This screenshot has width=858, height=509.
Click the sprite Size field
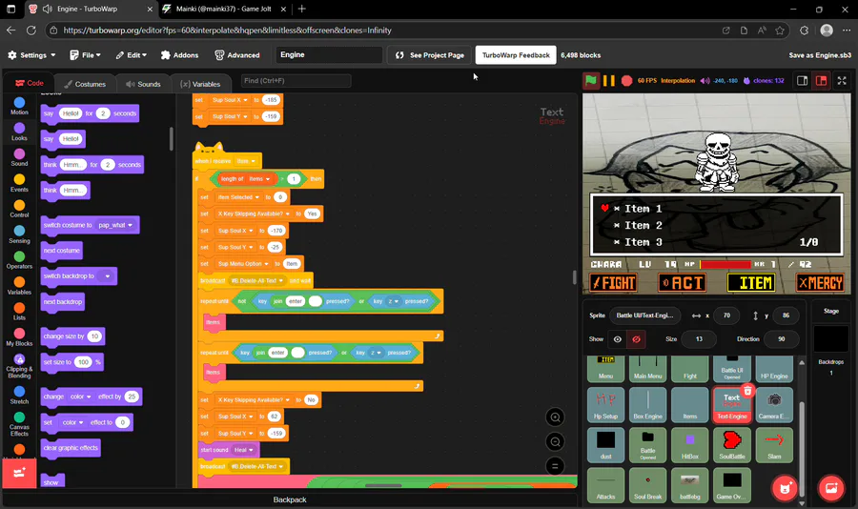[699, 339]
